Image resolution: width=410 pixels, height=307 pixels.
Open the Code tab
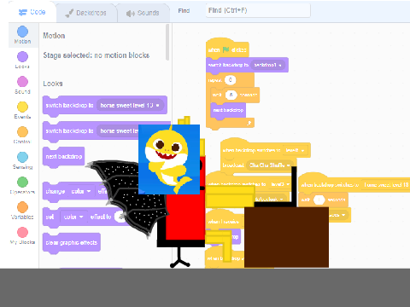coord(32,12)
